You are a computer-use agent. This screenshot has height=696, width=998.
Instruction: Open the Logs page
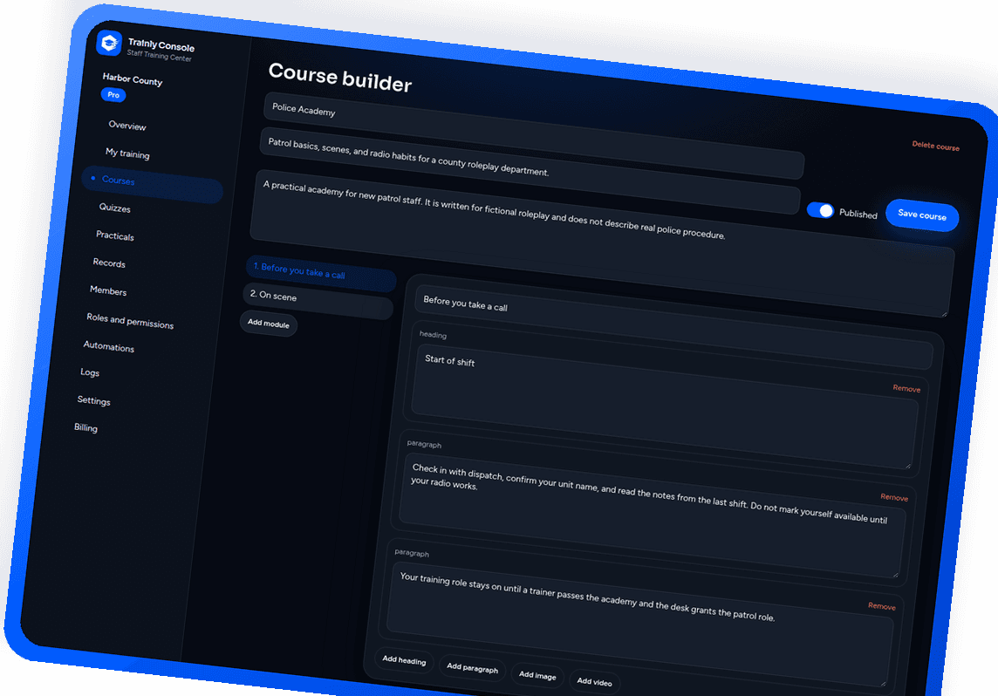[x=90, y=372]
